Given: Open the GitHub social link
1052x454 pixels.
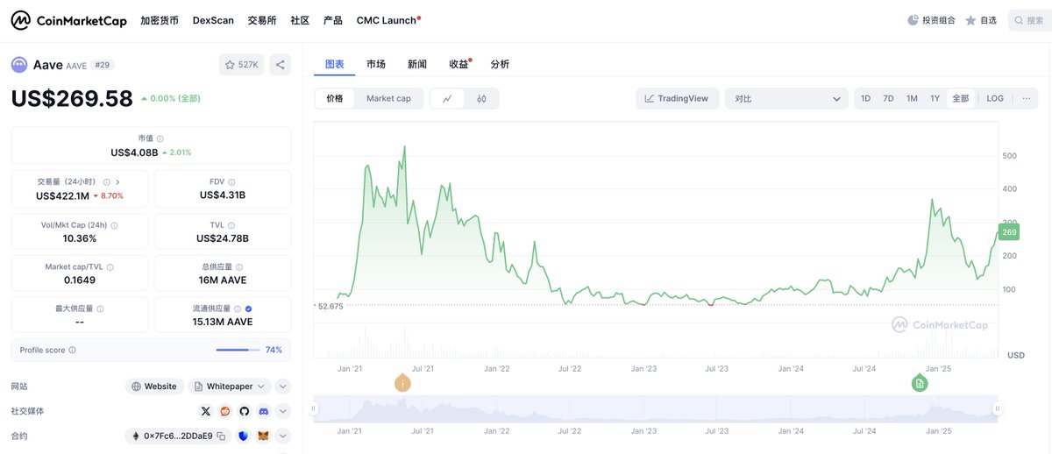Looking at the screenshot, I should (x=245, y=411).
